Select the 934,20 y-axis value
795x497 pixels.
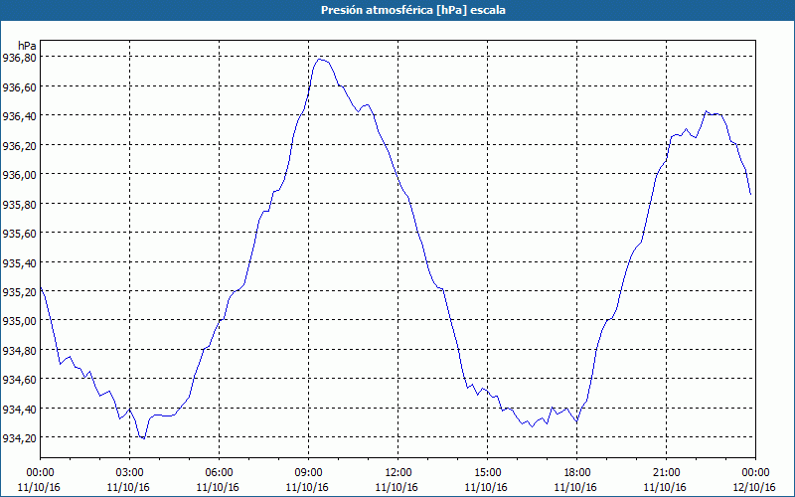[x=19, y=437]
